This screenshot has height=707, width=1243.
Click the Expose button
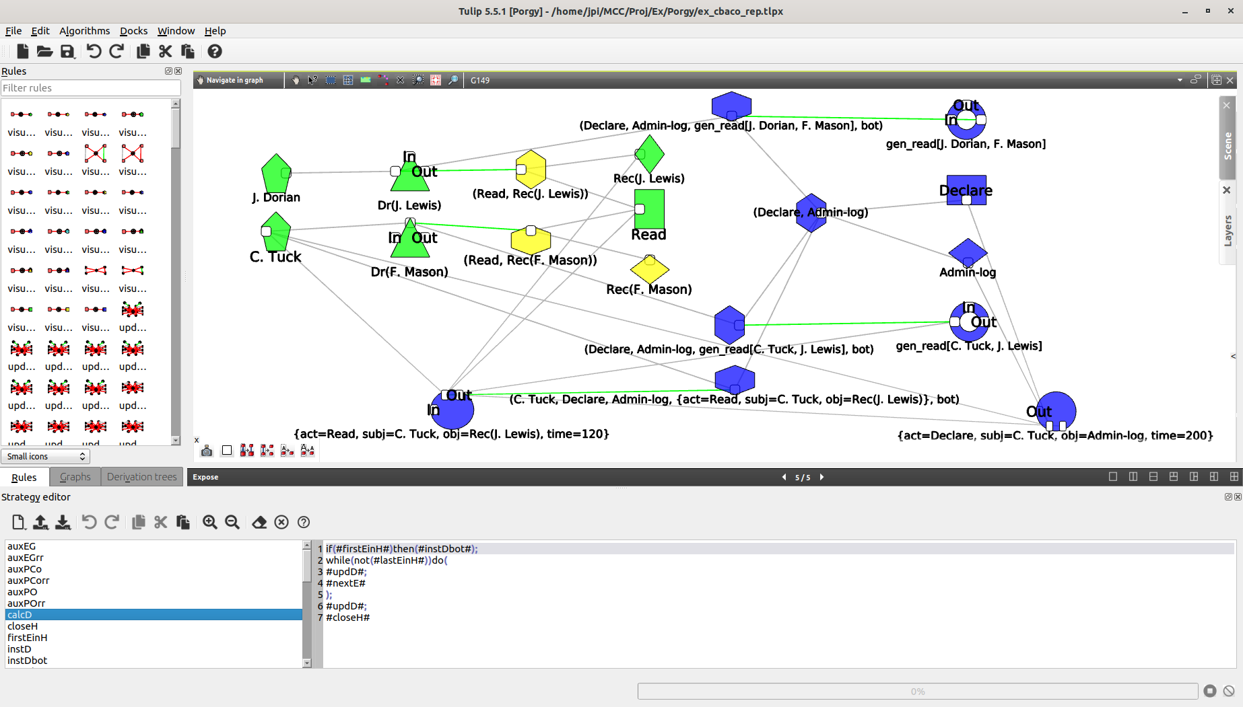pyautogui.click(x=205, y=477)
